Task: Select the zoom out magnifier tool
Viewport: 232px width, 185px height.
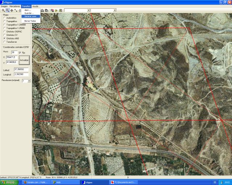Action: (x=7, y=10)
